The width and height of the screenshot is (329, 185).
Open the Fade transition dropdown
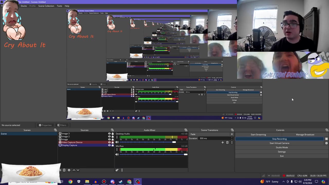pyautogui.click(x=211, y=134)
